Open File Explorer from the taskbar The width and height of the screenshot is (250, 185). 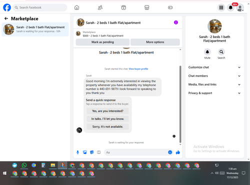53,165
